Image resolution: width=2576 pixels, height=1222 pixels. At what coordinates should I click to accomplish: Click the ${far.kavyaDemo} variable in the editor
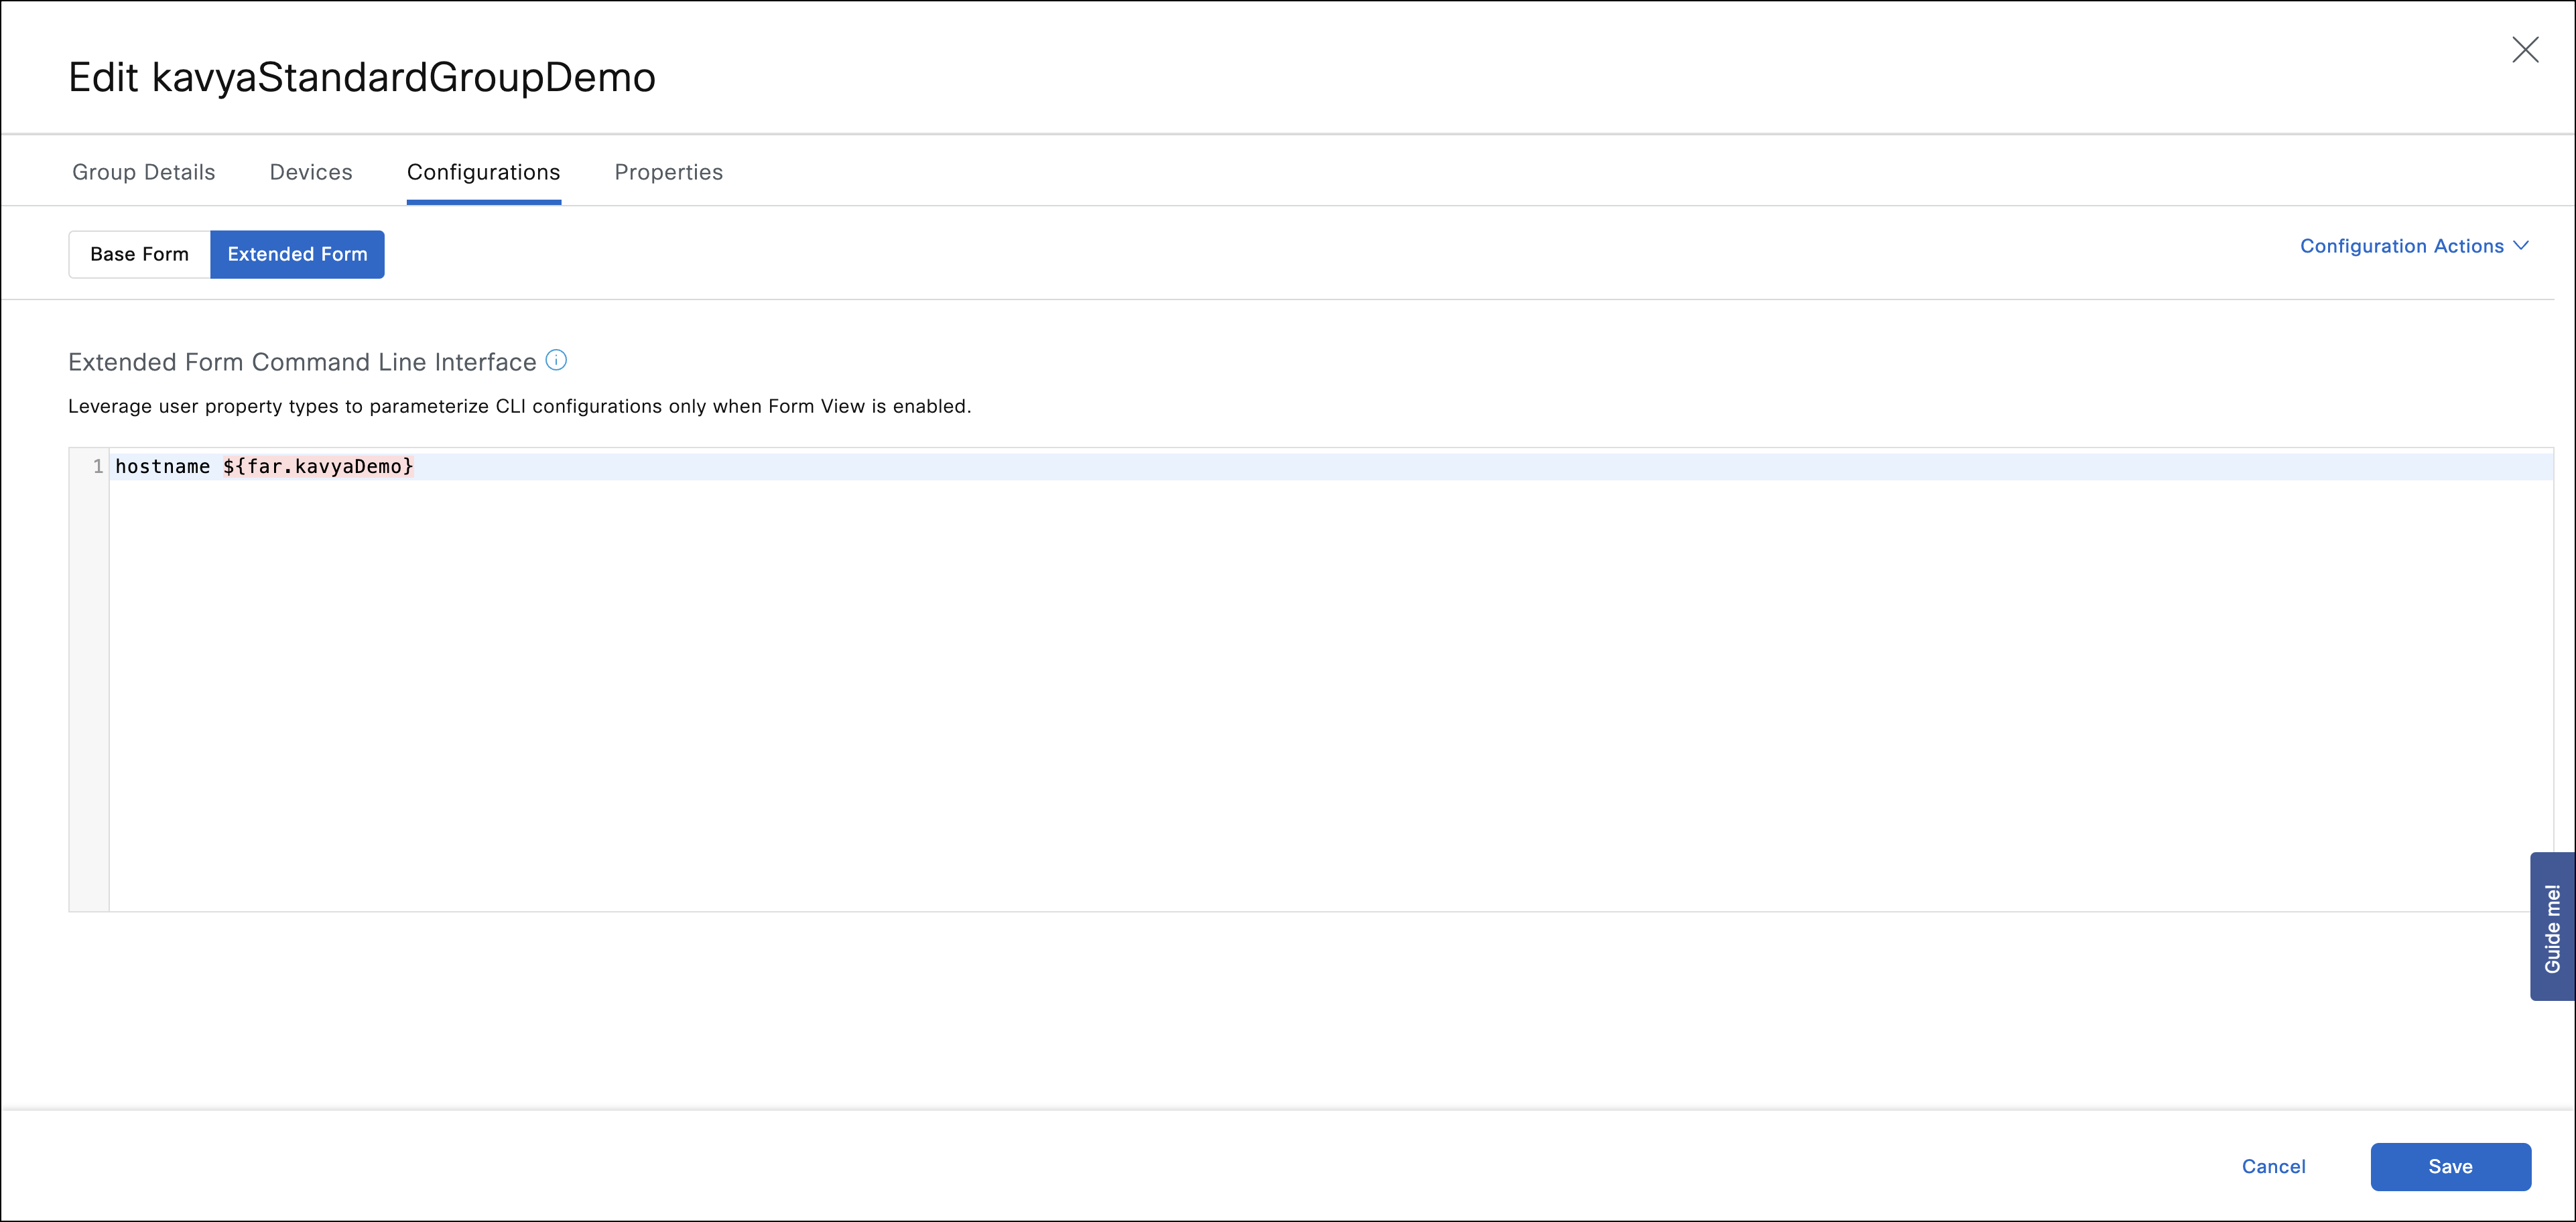(318, 467)
